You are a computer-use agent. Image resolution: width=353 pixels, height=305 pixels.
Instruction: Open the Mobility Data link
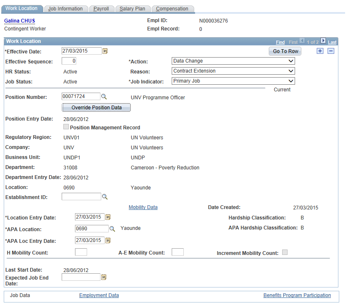pyautogui.click(x=143, y=207)
